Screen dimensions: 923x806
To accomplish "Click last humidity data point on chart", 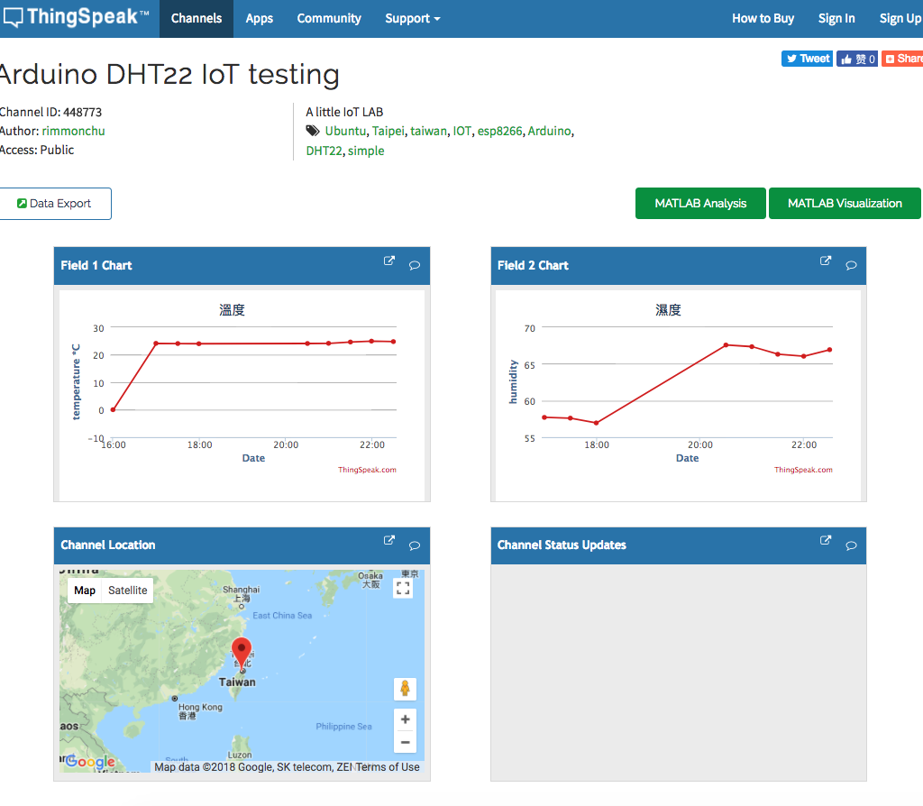I will tap(830, 350).
